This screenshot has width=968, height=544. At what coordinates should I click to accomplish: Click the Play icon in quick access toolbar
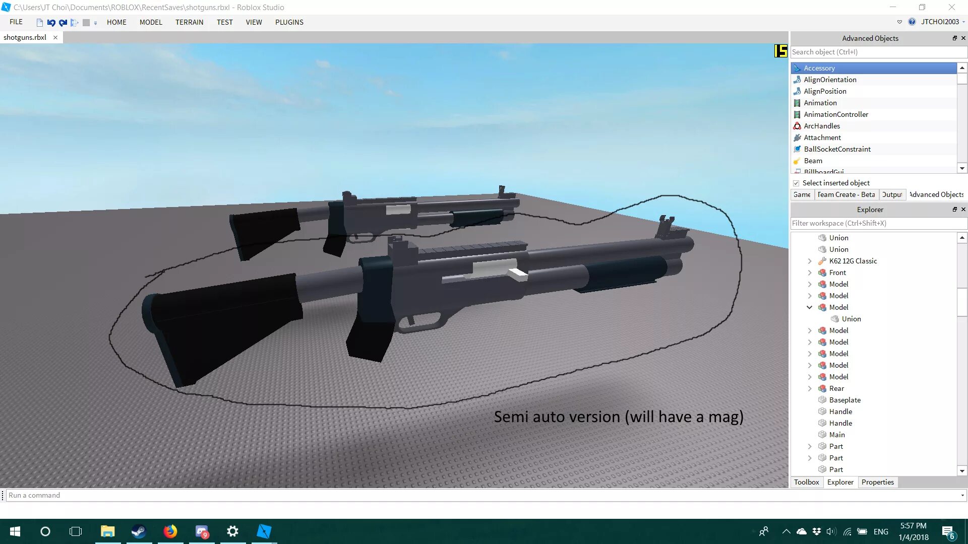74,23
